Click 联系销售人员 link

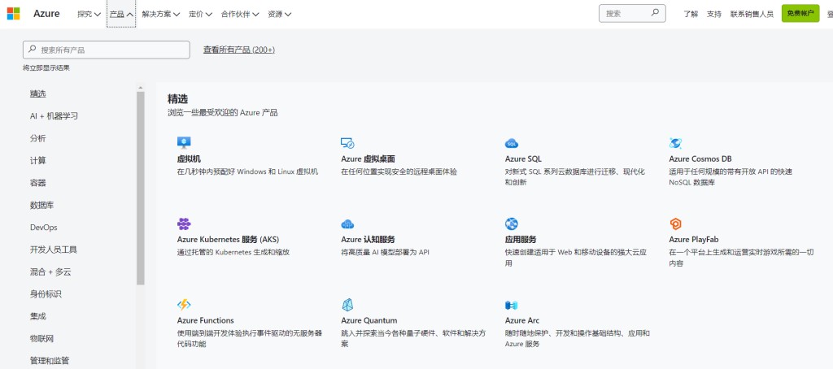(x=752, y=14)
